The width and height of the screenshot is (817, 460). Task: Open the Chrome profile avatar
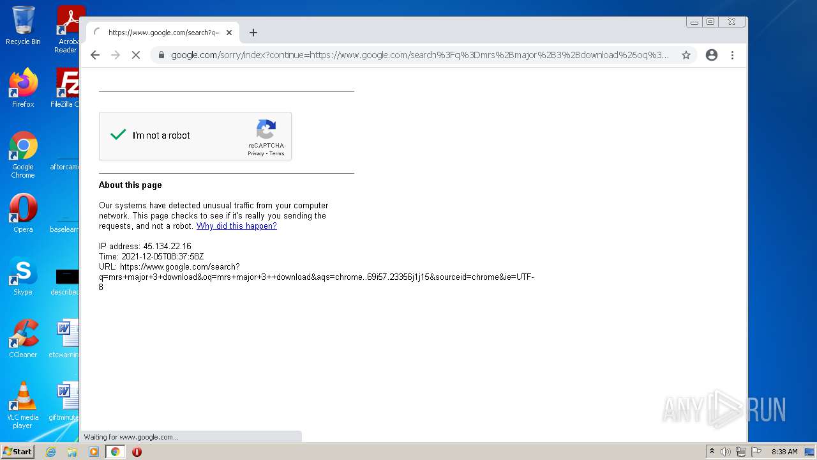click(712, 55)
